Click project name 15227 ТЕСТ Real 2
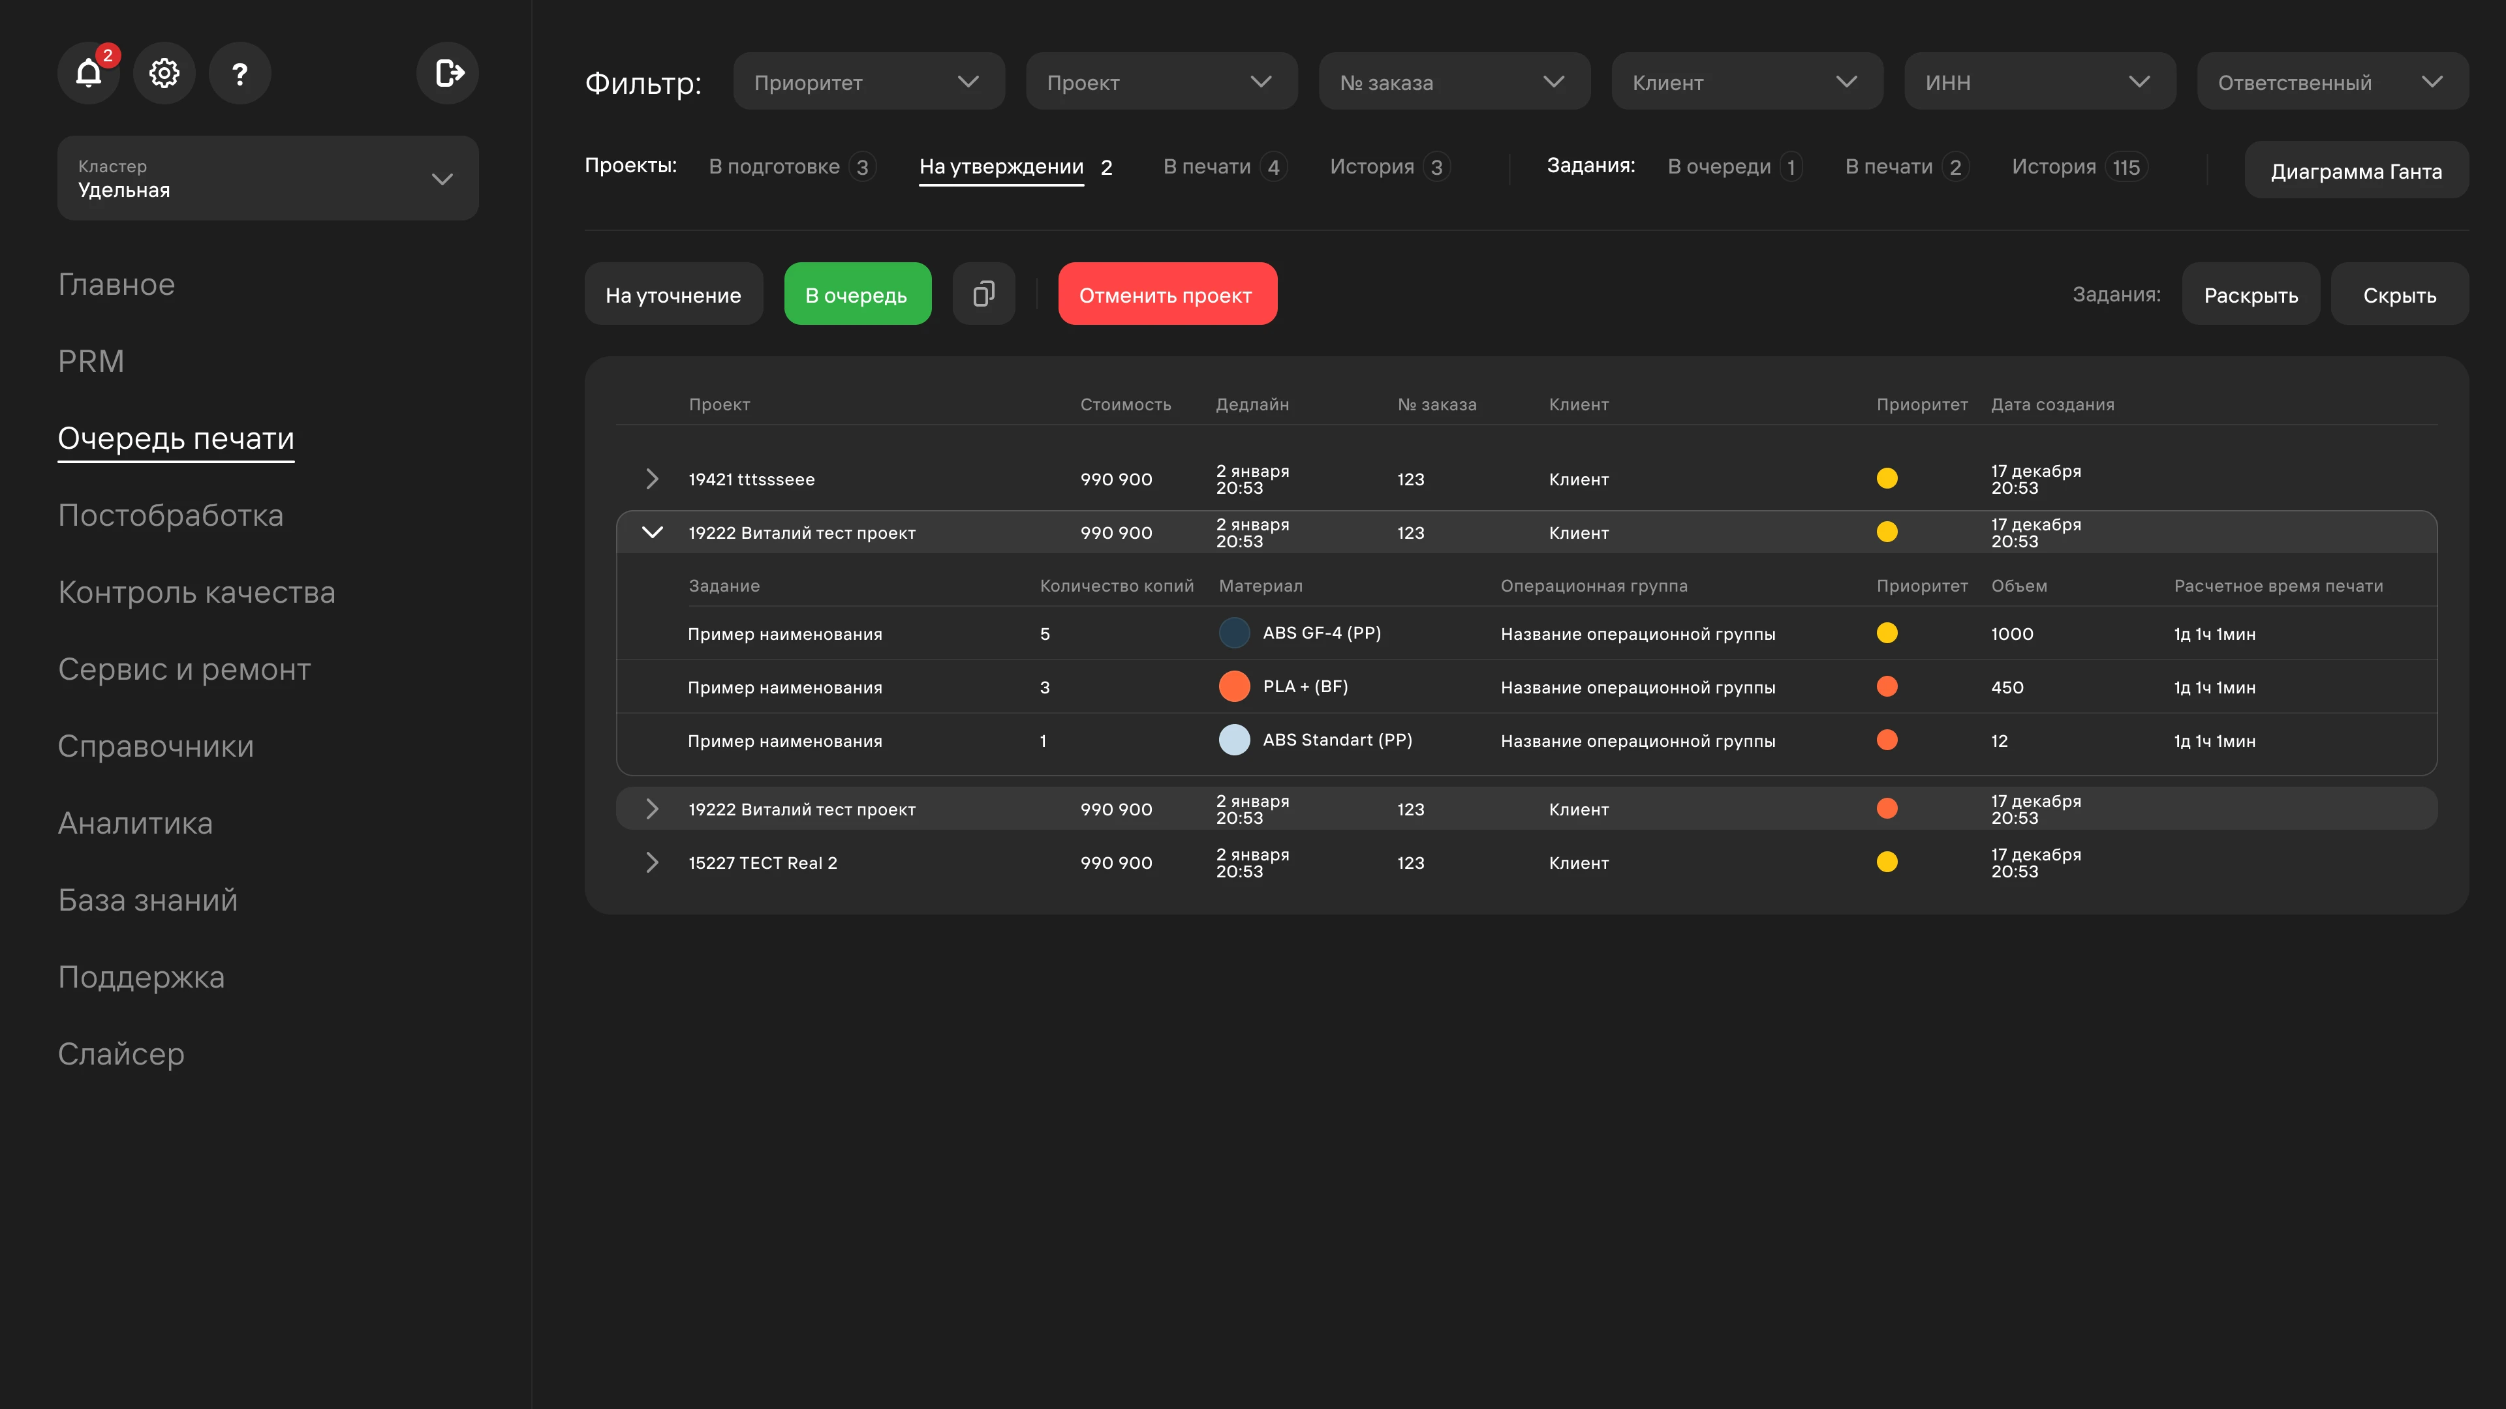This screenshot has width=2506, height=1409. tap(763, 864)
